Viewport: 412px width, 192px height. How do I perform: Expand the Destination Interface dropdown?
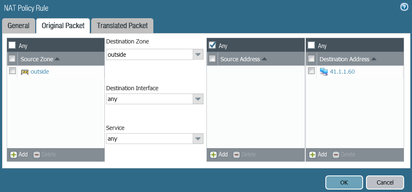point(198,99)
